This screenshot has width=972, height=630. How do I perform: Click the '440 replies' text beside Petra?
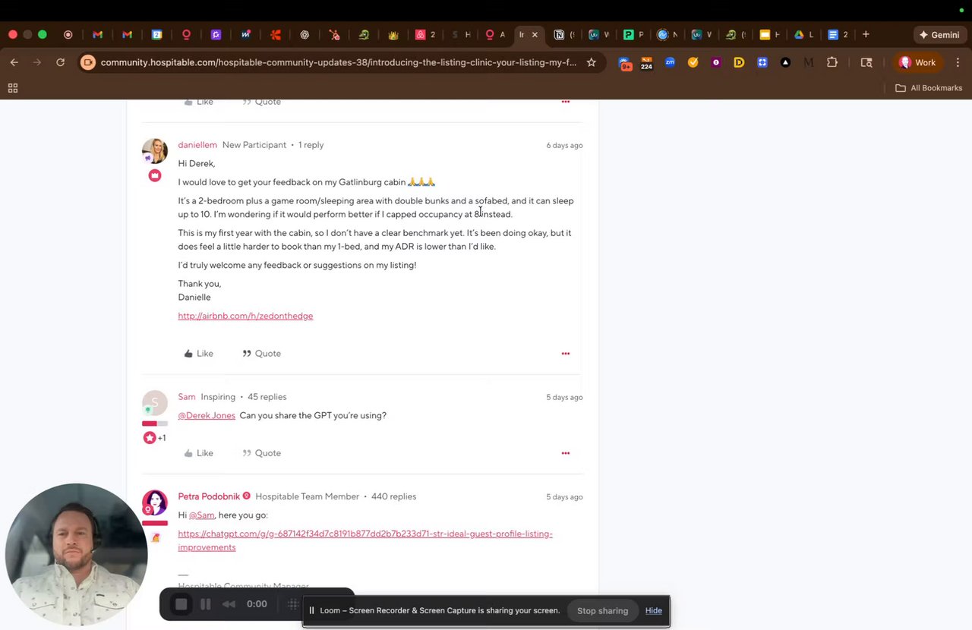[393, 496]
